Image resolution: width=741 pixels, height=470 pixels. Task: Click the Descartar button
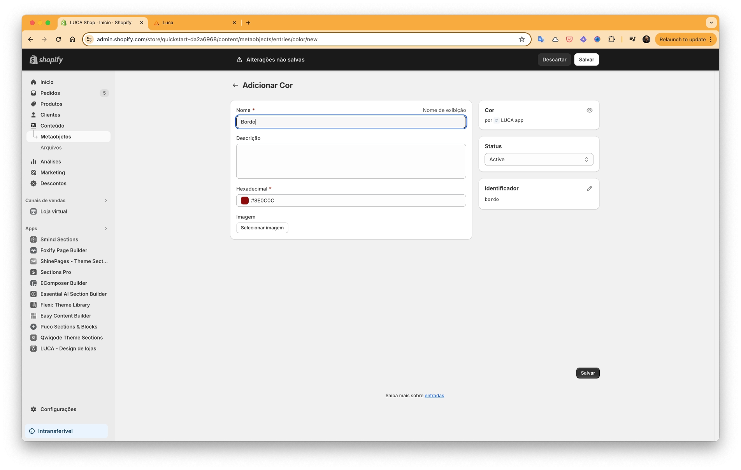(554, 60)
